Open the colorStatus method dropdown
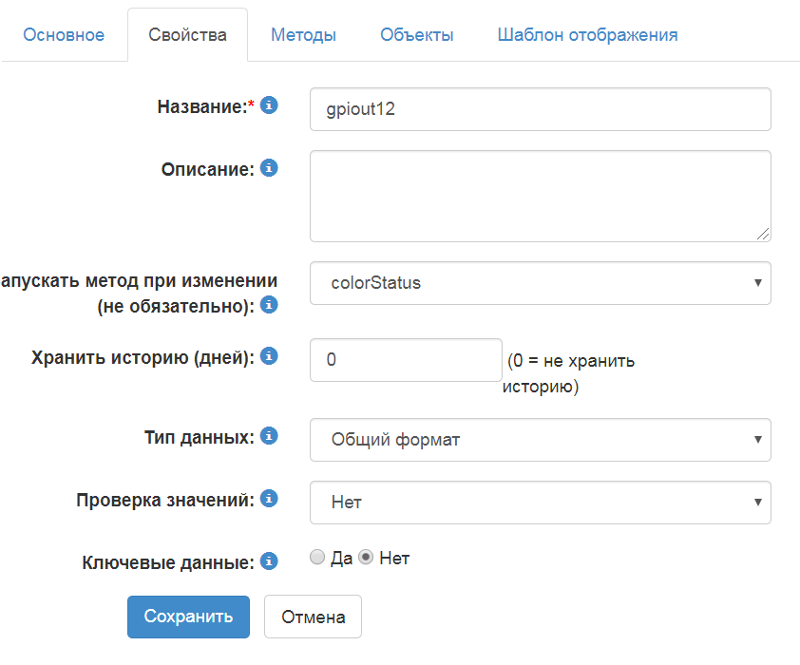 coord(539,282)
